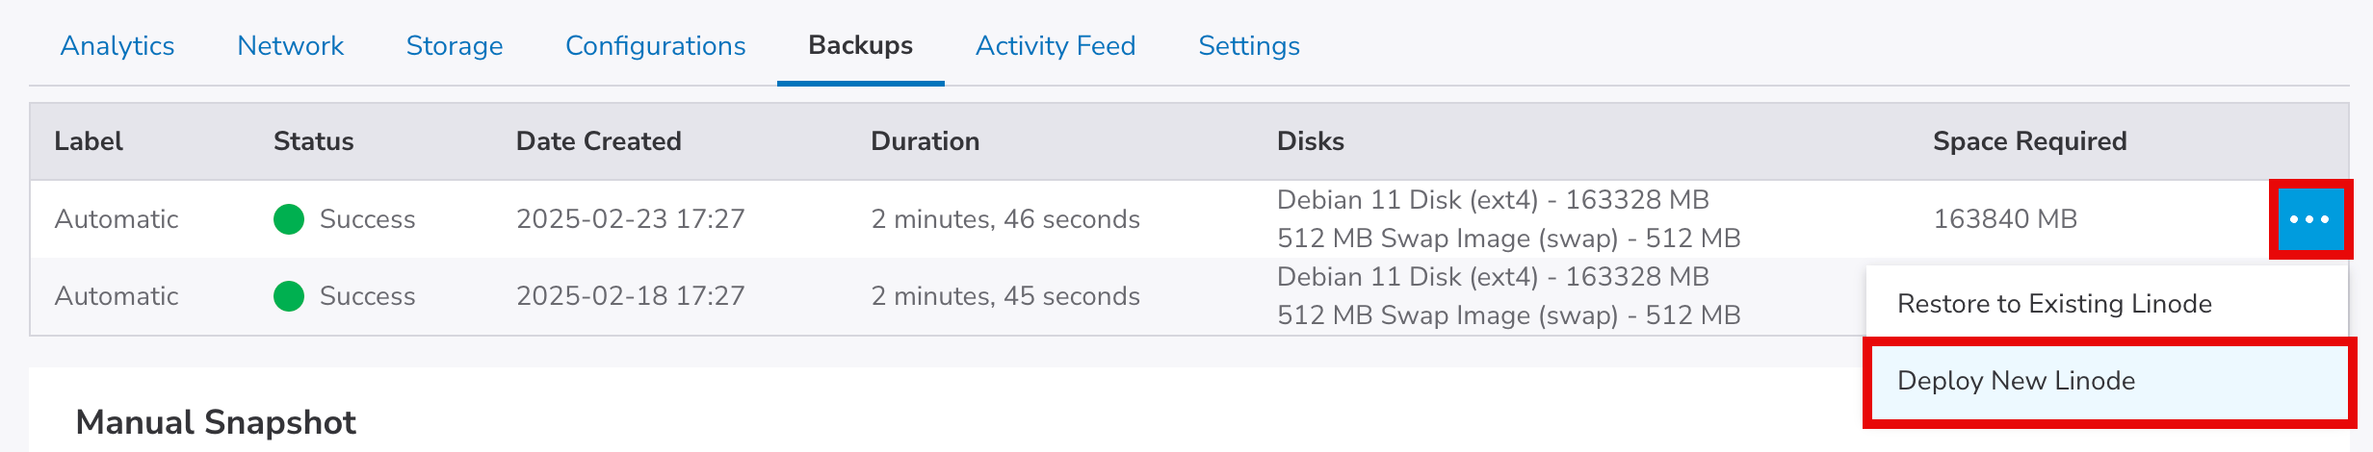2373x452 pixels.
Task: Click the Status column header
Action: tap(313, 141)
